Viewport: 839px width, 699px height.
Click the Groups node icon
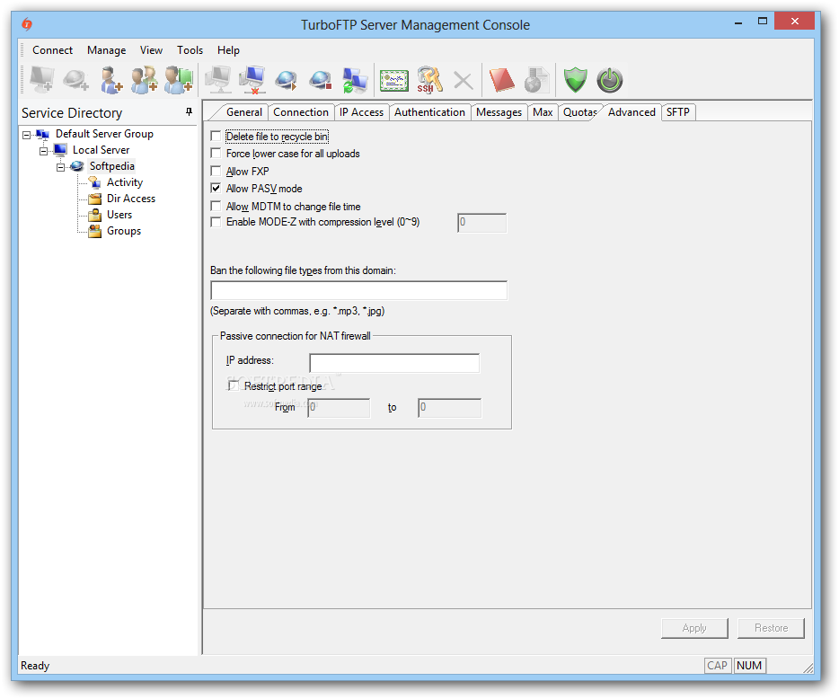(x=94, y=231)
